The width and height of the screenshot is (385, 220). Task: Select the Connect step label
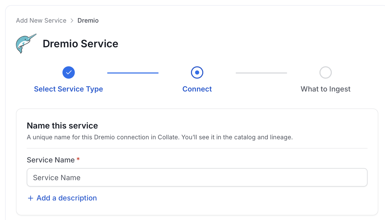(197, 89)
